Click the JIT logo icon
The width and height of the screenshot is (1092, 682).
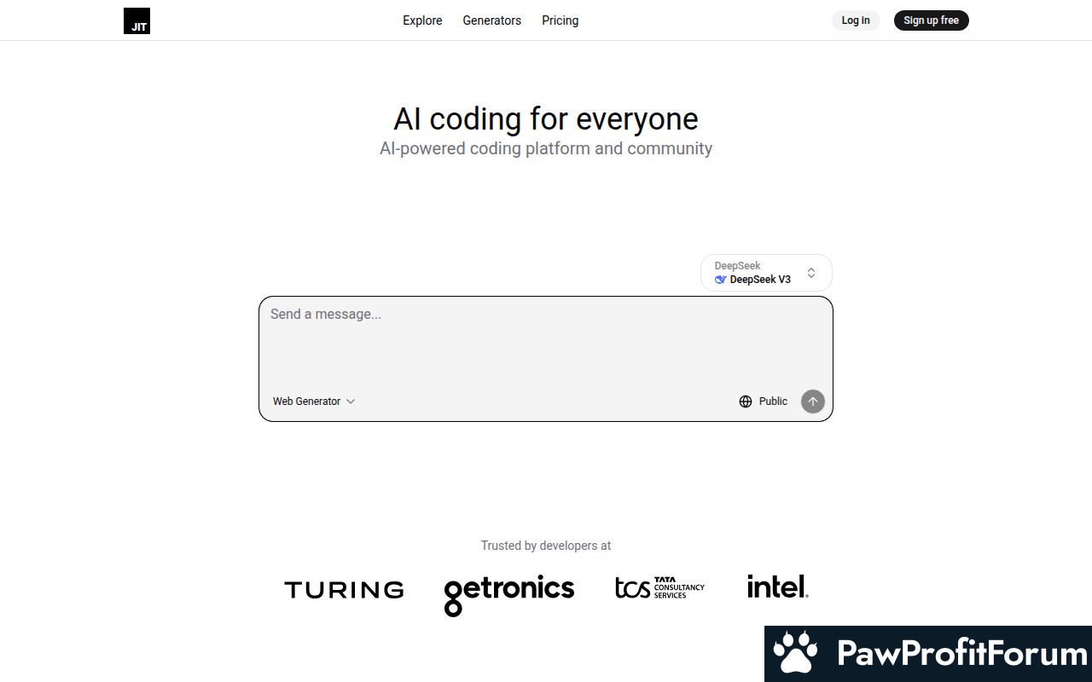pyautogui.click(x=136, y=20)
